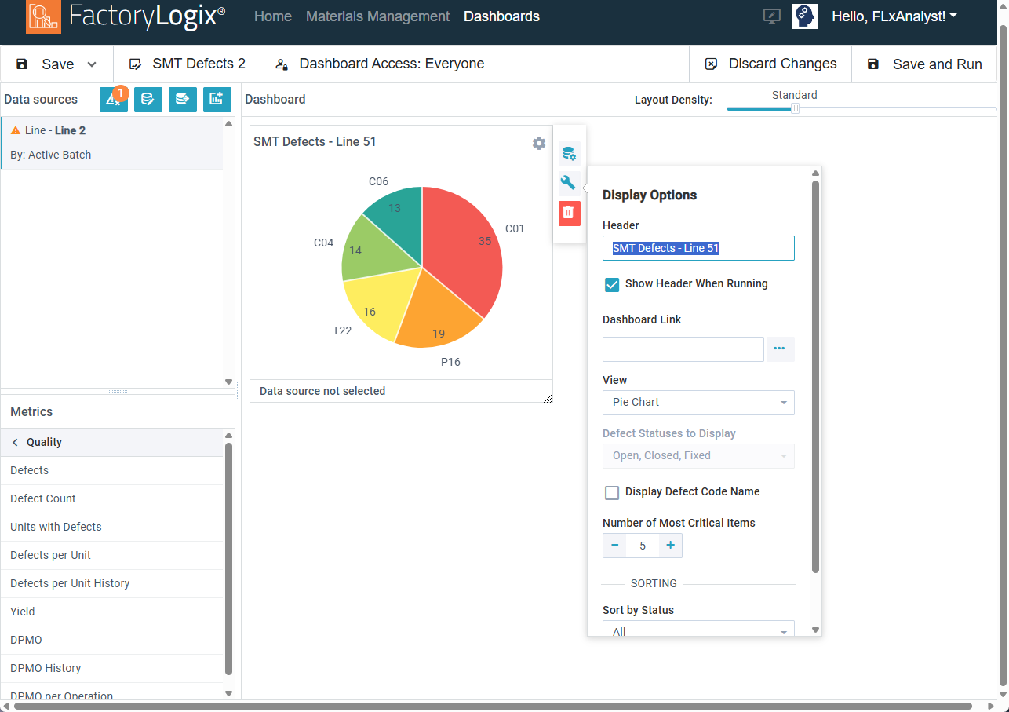The height and width of the screenshot is (712, 1009).
Task: Increase Number of Most Critical Items with plus
Action: [x=670, y=546]
